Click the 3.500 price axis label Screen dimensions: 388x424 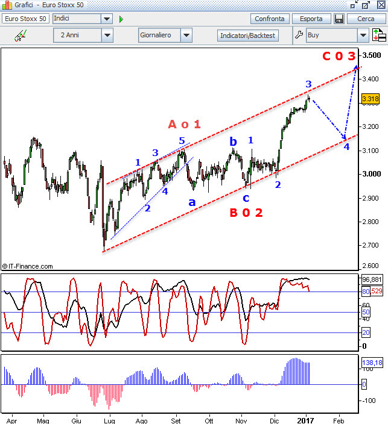[372, 55]
